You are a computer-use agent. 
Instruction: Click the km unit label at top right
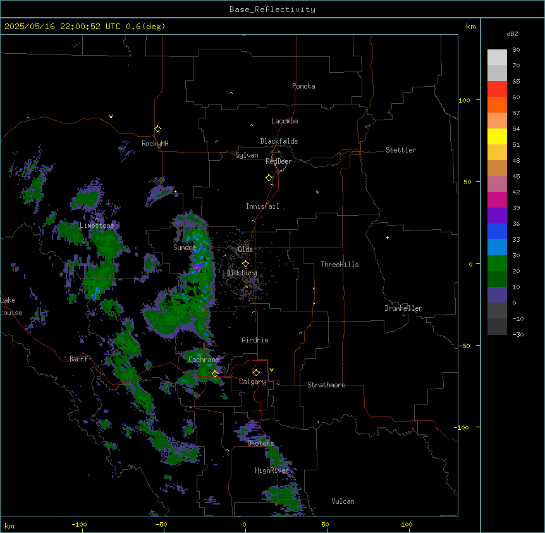470,27
